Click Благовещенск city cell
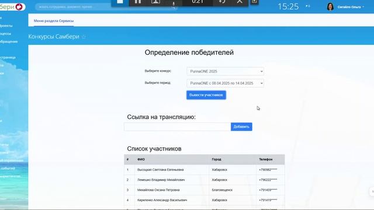374x210 pixels. (222, 190)
